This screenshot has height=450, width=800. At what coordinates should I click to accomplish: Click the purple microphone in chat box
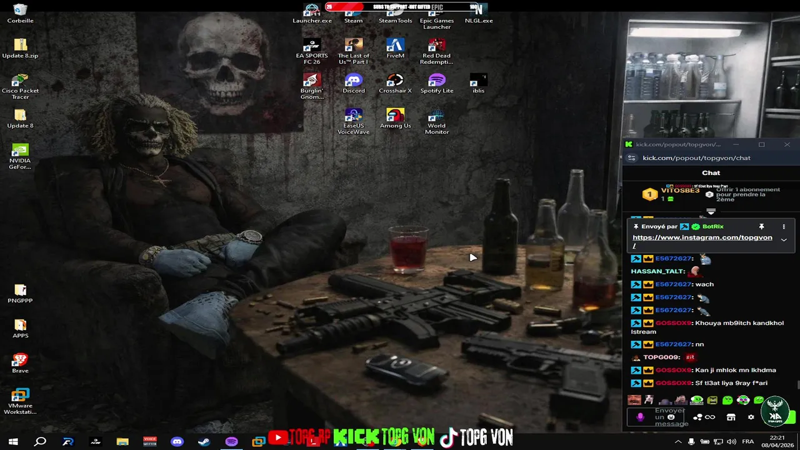click(640, 417)
